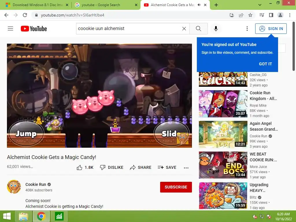Go back with browser back arrow
Image resolution: width=296 pixels, height=222 pixels.
coord(6,15)
